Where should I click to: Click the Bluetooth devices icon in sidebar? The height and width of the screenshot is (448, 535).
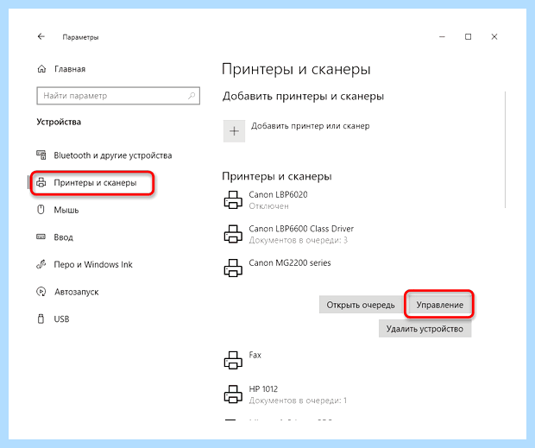(x=41, y=155)
